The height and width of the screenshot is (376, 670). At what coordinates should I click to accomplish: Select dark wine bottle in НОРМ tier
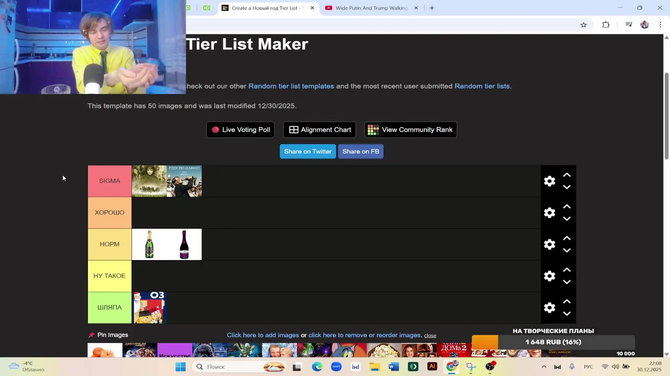[x=184, y=244]
